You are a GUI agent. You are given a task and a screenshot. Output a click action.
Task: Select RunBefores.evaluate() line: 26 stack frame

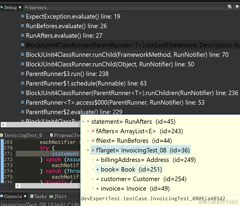pos(66,26)
